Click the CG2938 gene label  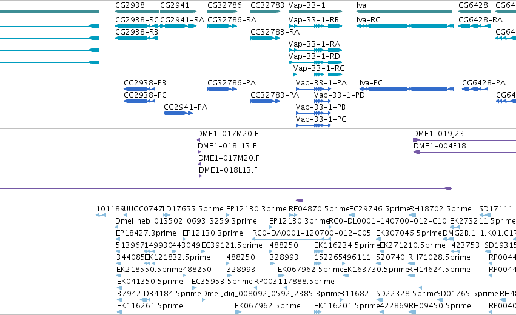pos(130,5)
